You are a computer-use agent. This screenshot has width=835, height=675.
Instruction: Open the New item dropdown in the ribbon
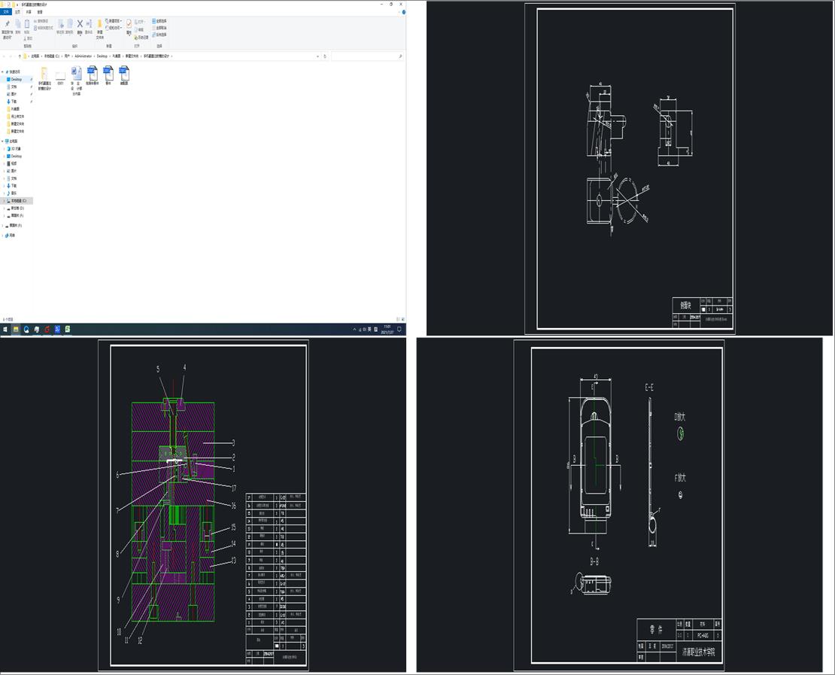114,21
